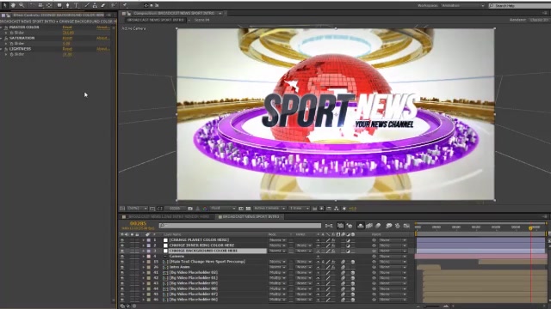Screen dimensions: 551x309
Task: Expand the CHANGE INNER RING COLOR HERE layer
Action: tap(143, 245)
